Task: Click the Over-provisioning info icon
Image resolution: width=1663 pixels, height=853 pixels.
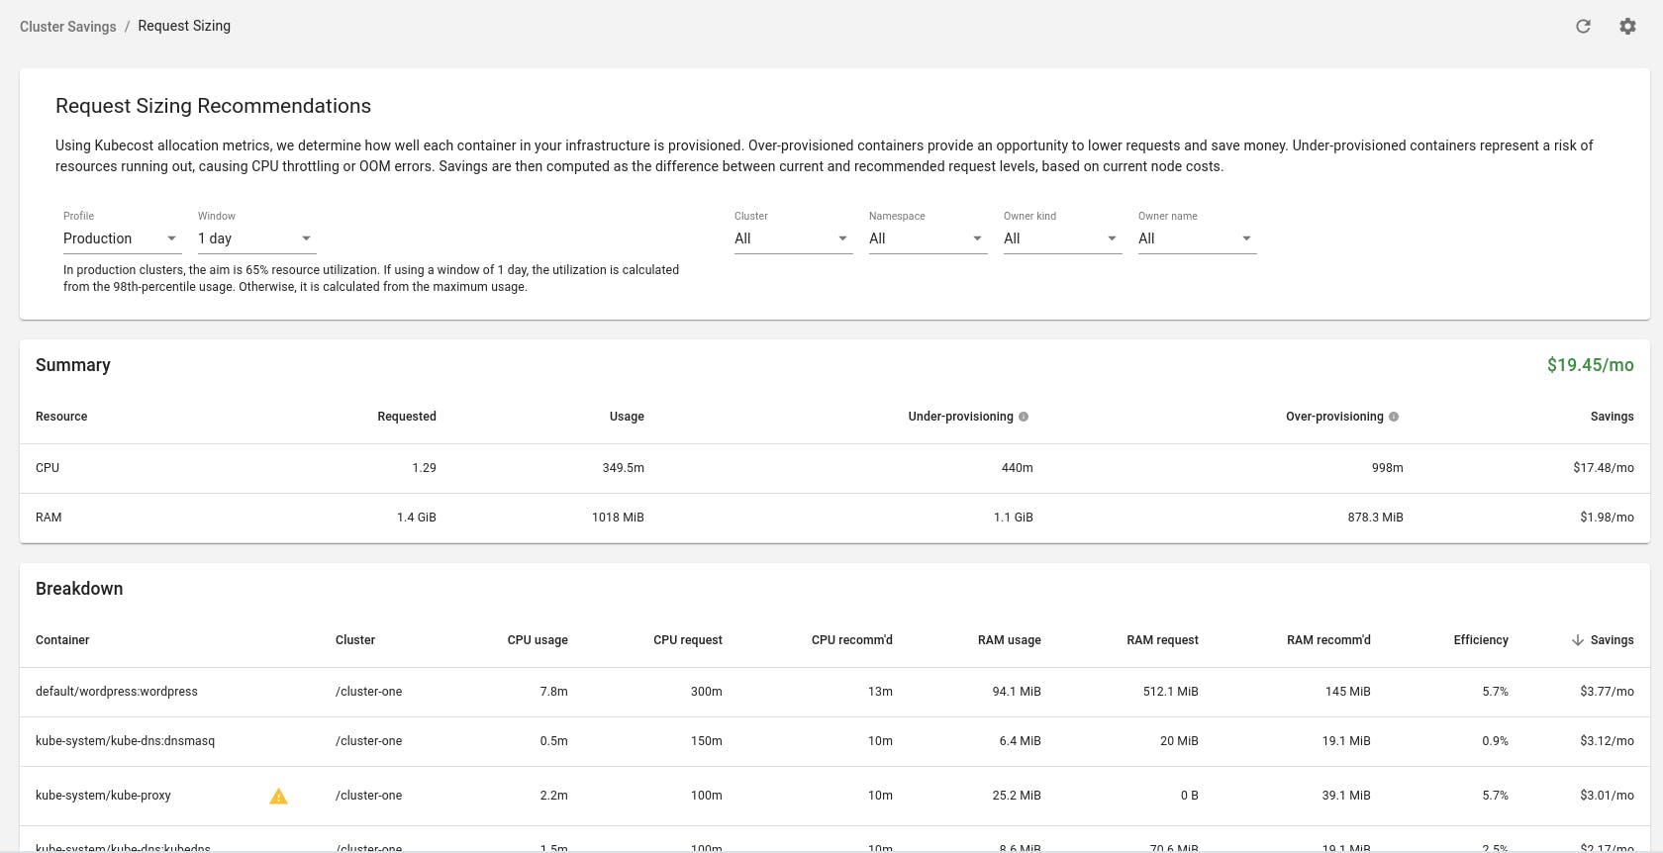Action: (x=1394, y=417)
